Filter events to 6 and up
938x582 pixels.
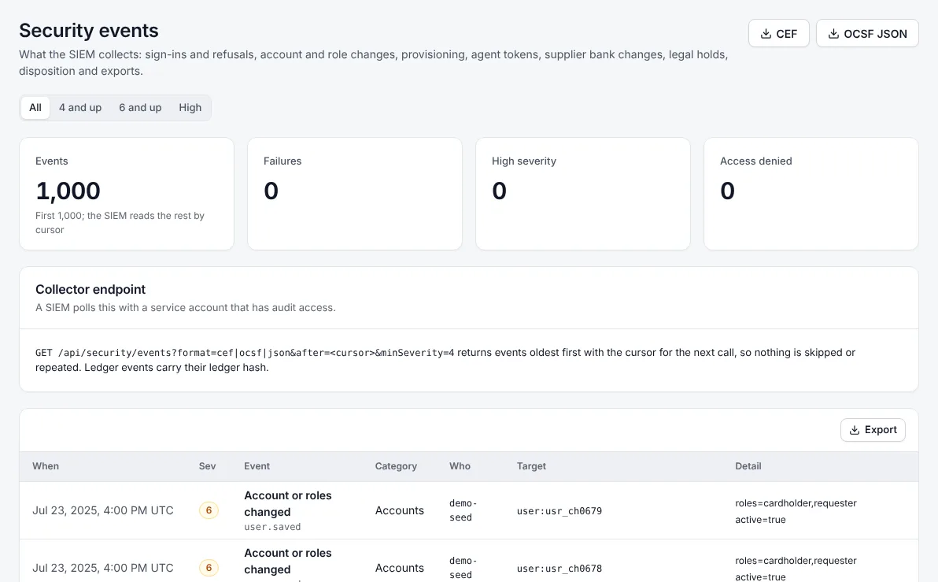point(140,108)
